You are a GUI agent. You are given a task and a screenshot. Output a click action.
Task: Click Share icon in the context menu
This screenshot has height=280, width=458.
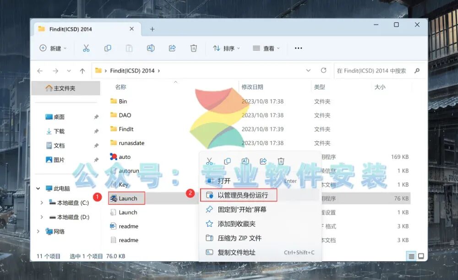coord(263,161)
